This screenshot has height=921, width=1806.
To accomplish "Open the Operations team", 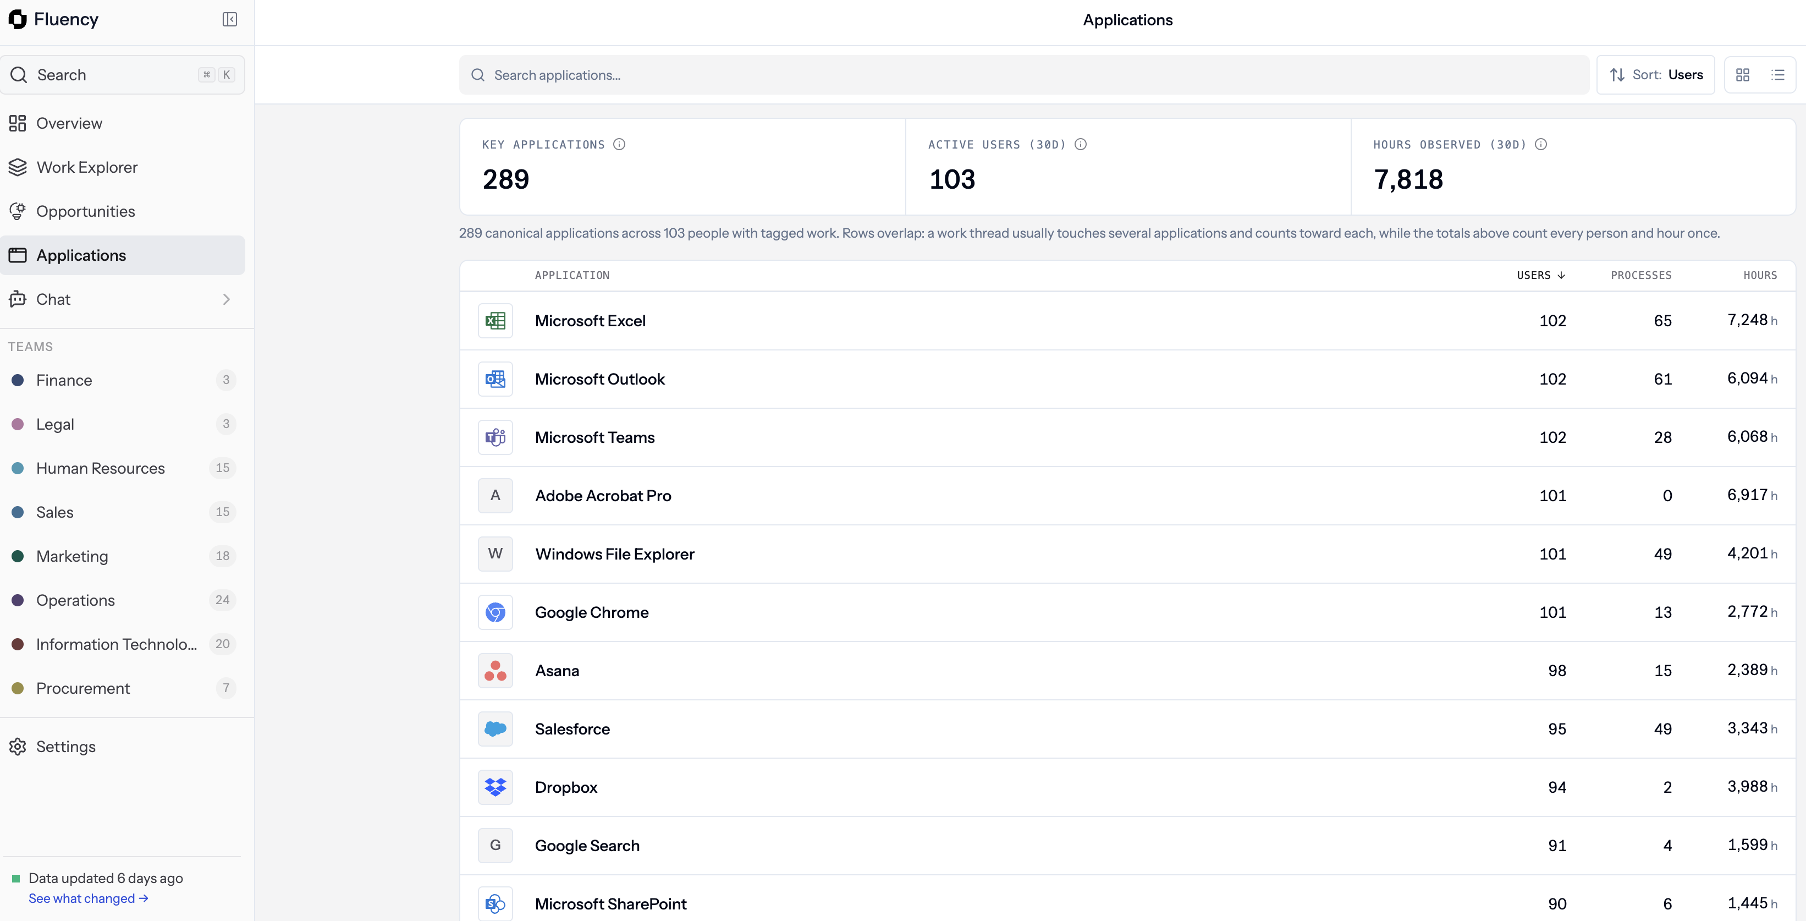I will [x=123, y=600].
